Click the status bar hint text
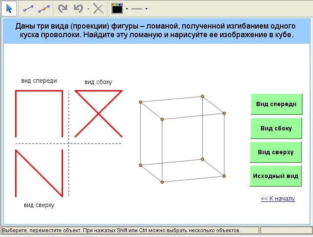Image resolution: width=313 pixels, height=237 pixels. [121, 231]
